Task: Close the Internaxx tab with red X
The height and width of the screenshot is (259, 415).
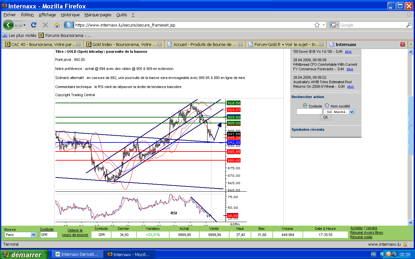Action: pos(402,44)
